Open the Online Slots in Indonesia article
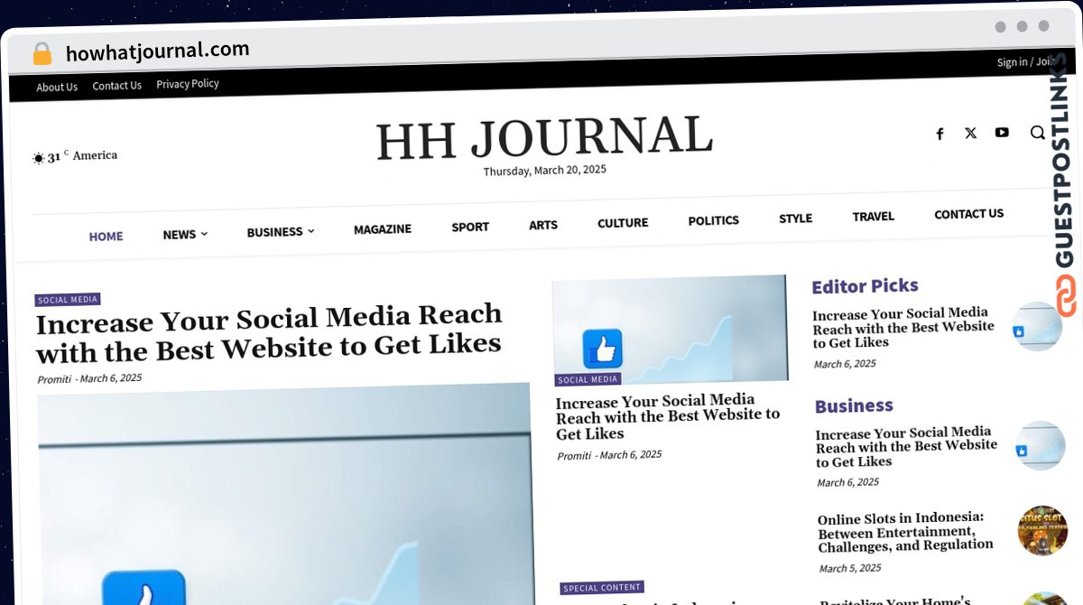Viewport: 1083px width, 605px height. (905, 532)
